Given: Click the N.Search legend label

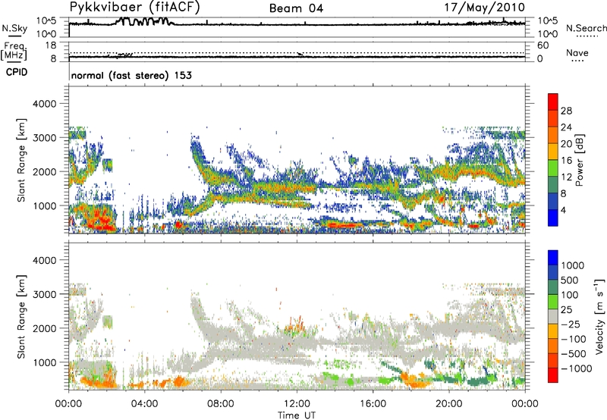Looking at the screenshot, I should [586, 28].
